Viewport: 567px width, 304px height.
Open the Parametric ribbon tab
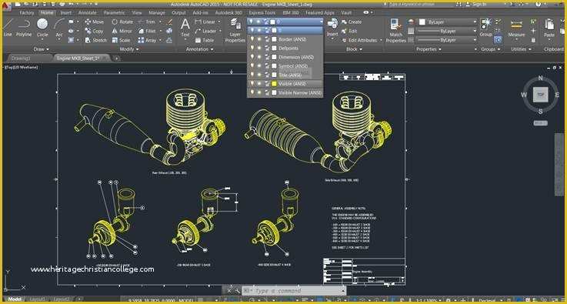coord(115,12)
